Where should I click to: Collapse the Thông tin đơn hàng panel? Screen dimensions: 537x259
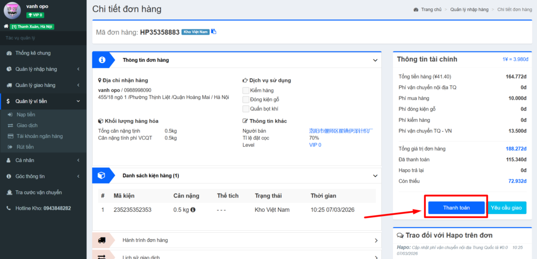[375, 60]
